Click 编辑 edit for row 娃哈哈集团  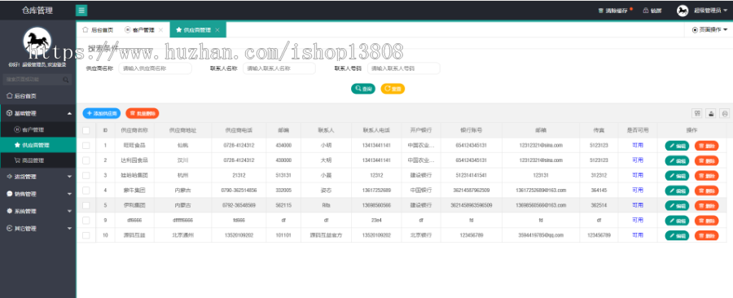(x=677, y=176)
